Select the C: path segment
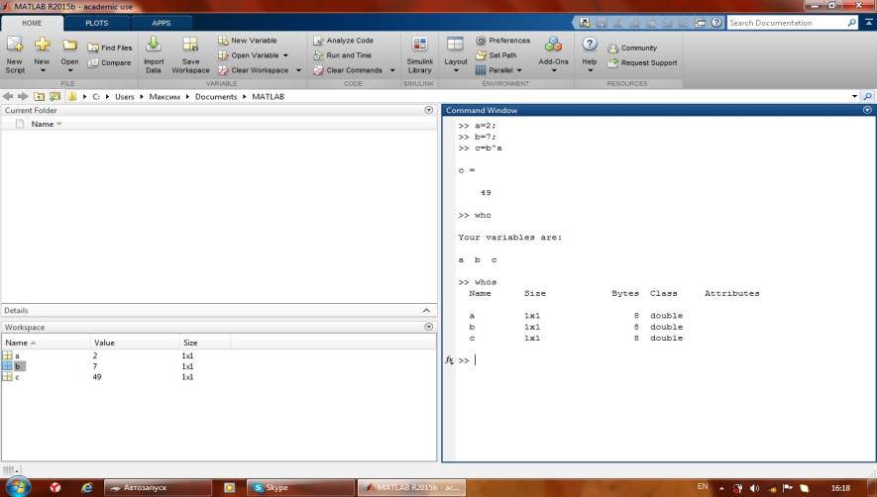 (x=96, y=97)
